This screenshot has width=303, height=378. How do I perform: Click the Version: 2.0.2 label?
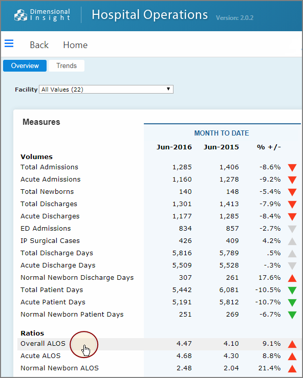(234, 18)
